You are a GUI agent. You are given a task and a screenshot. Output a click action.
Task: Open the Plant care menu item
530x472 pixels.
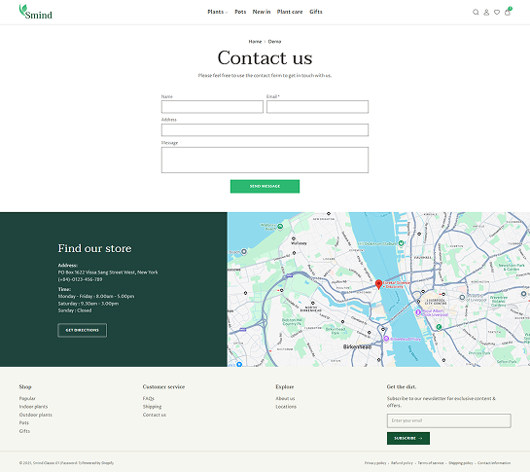tap(290, 12)
